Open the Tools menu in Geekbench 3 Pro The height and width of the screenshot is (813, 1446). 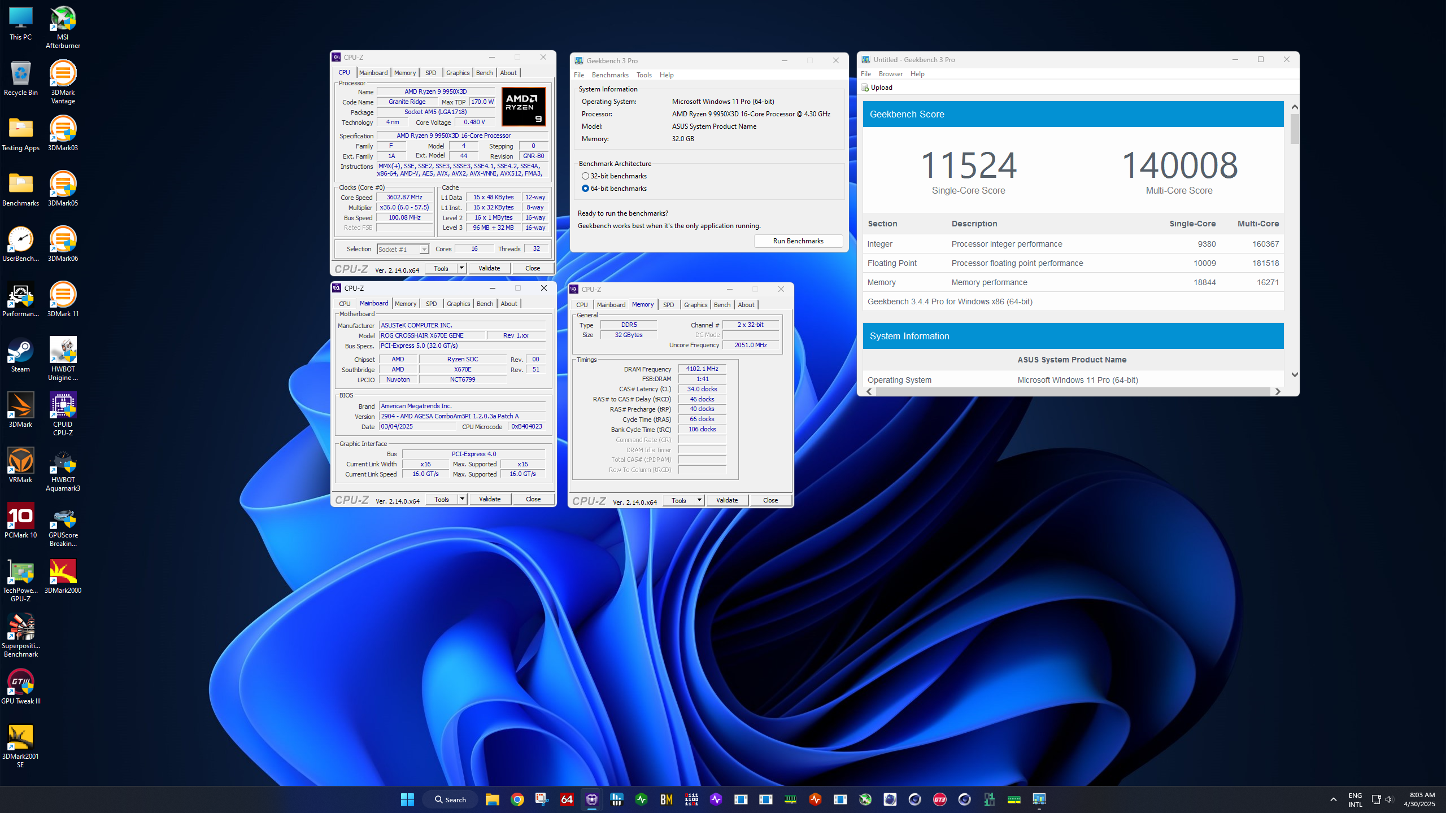click(644, 75)
